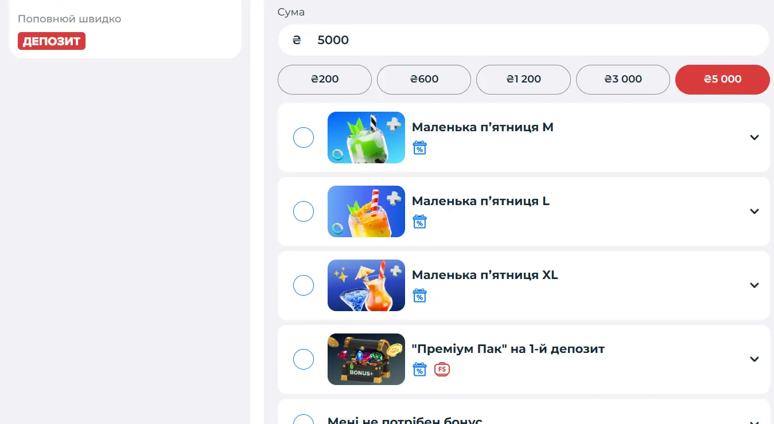The image size is (774, 424).
Task: Open the treasure chest BONUS+ thumbnail
Action: pos(366,359)
